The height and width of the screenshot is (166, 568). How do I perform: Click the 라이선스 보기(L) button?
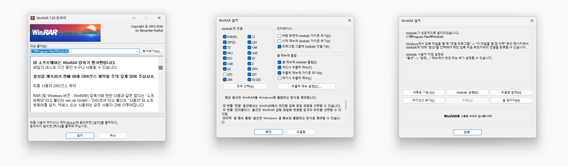424,100
